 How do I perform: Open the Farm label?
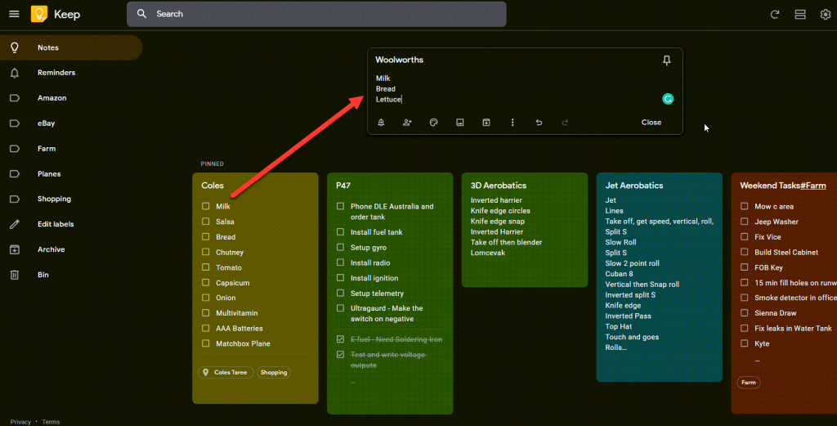[71, 149]
